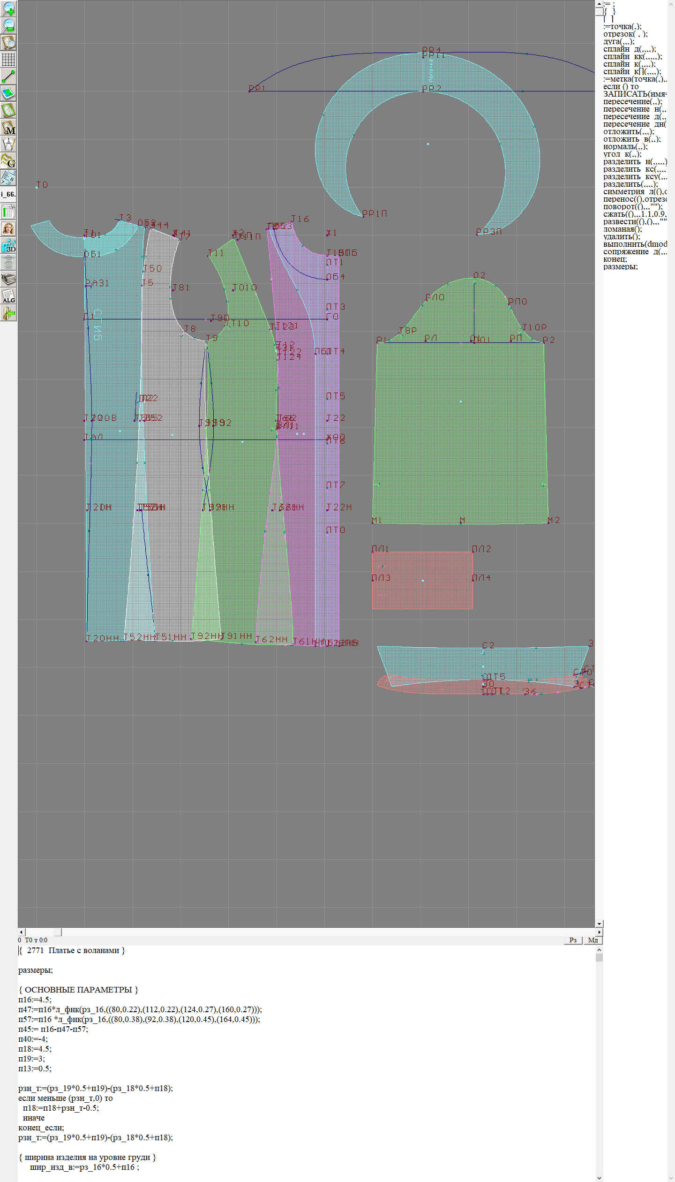
Task: Select the compass and ruler drafting icon
Action: 8,144
